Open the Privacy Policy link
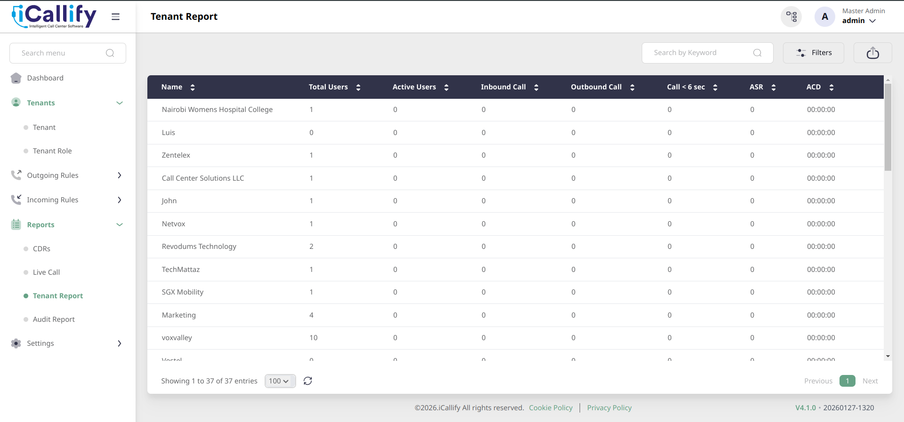 coord(609,408)
